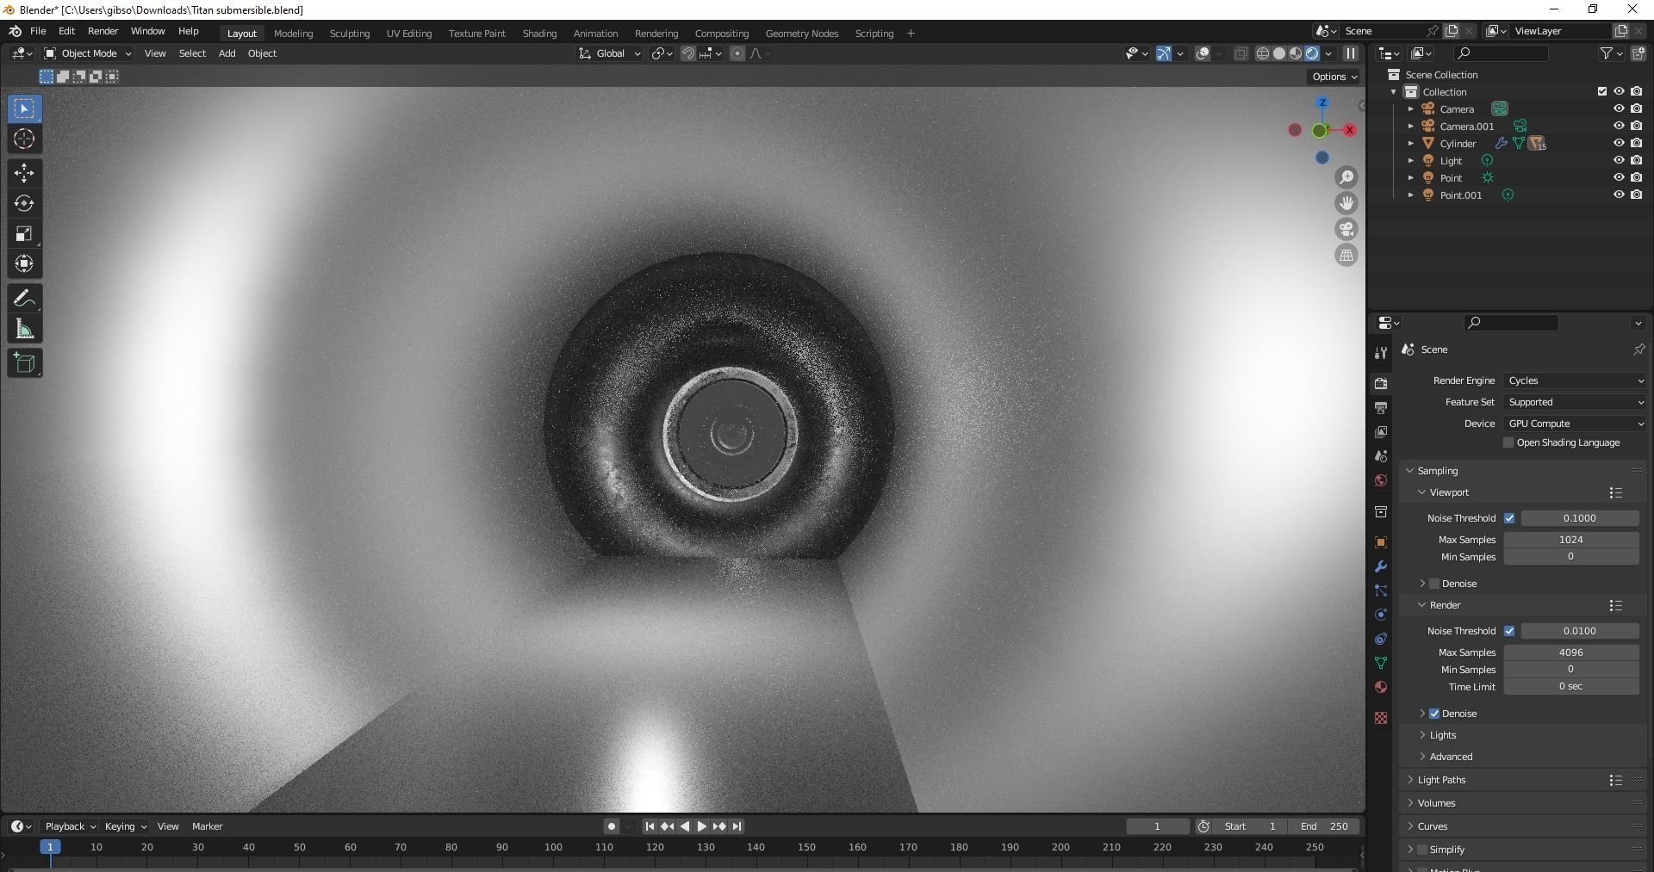
Task: Open the Material properties tab
Action: [1381, 687]
